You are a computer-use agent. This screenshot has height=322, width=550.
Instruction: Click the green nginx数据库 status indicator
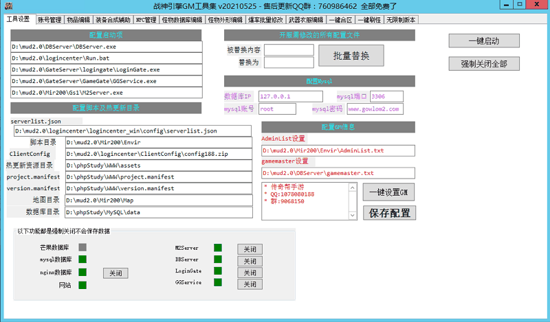[x=82, y=273]
